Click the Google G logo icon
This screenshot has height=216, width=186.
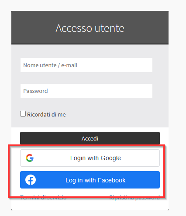point(30,158)
